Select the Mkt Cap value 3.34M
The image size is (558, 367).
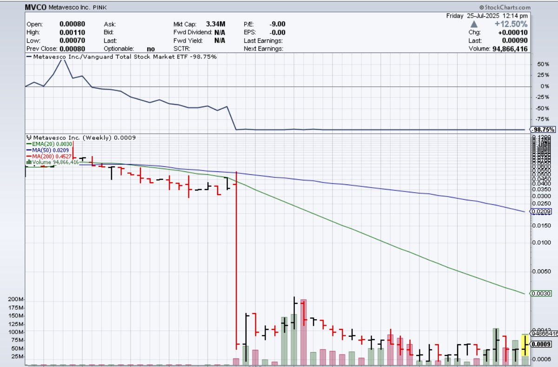[x=217, y=24]
